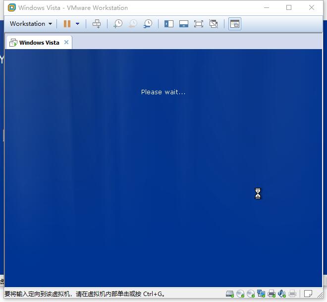Screen dimensions: 327x302
Task: Close the Windows Vista tab
Action: (x=66, y=42)
